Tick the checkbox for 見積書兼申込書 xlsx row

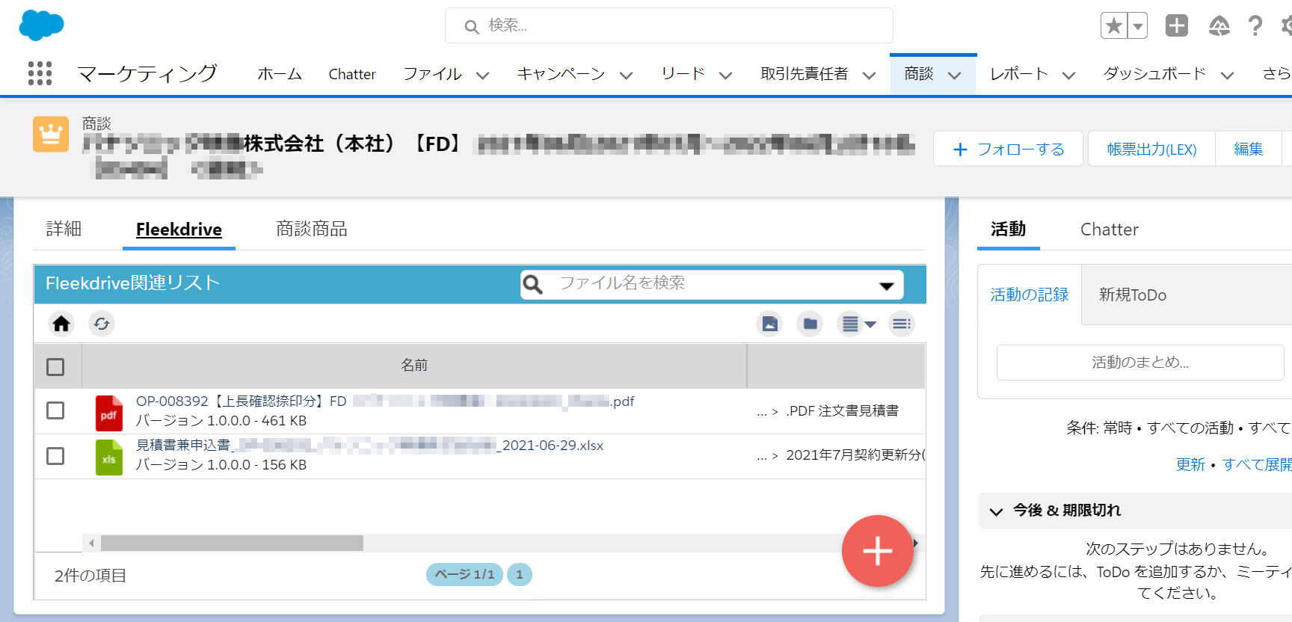tap(55, 456)
